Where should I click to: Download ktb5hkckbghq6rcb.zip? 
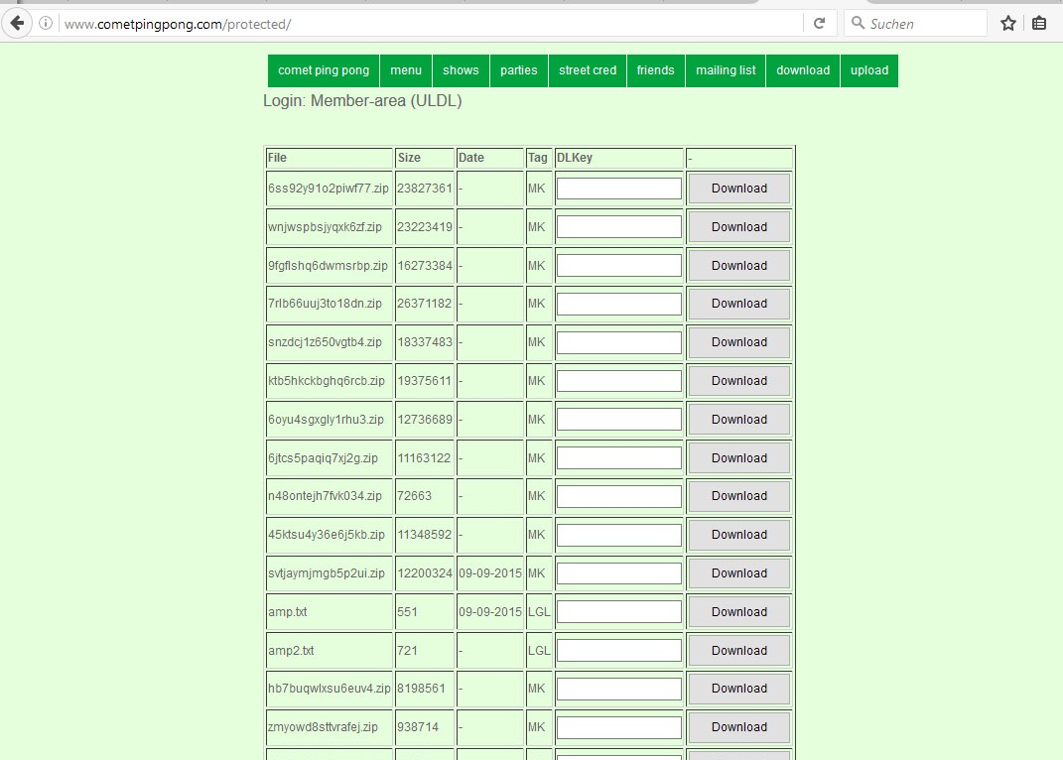click(739, 381)
